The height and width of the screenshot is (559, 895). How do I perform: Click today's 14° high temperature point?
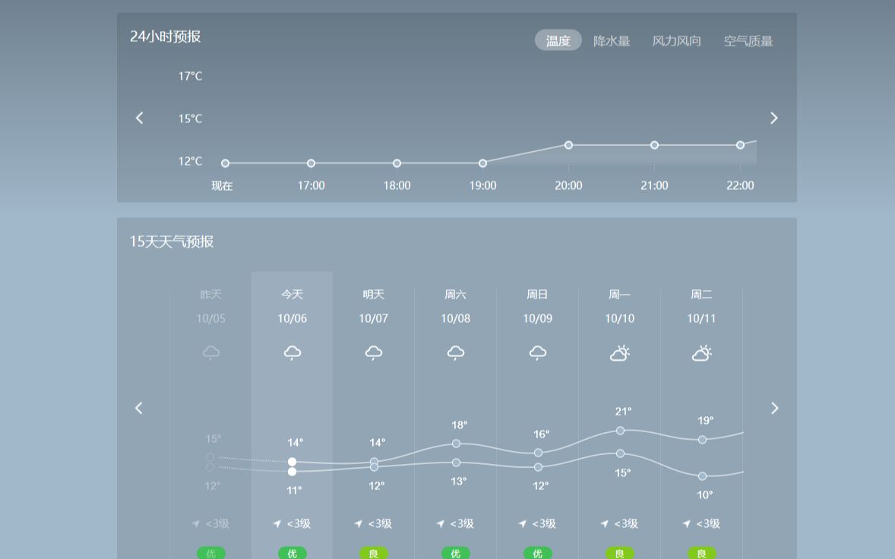[293, 461]
